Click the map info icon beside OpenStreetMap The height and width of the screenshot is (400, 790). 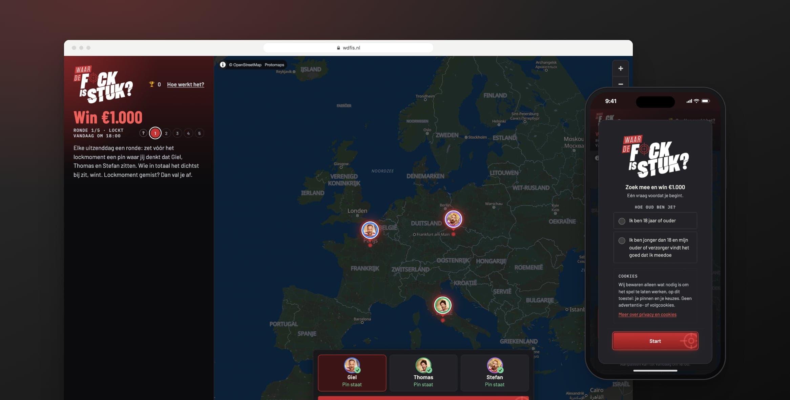(223, 65)
